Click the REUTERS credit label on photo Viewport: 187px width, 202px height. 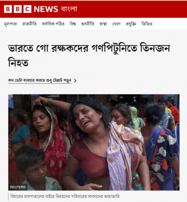[x=18, y=187]
